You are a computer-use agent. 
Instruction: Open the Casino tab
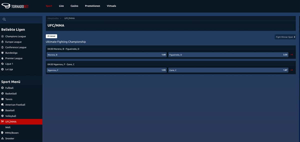point(74,6)
